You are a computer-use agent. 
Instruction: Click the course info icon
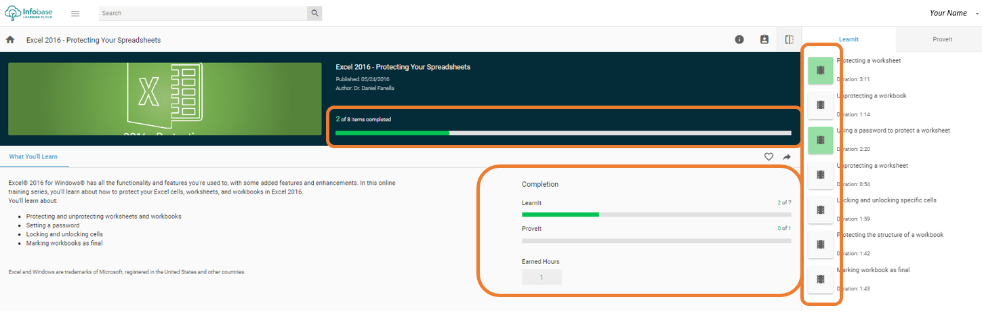(739, 40)
